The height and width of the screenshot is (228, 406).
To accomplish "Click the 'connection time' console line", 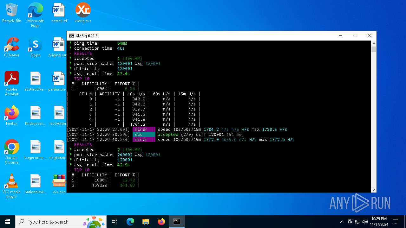I will click(97, 48).
